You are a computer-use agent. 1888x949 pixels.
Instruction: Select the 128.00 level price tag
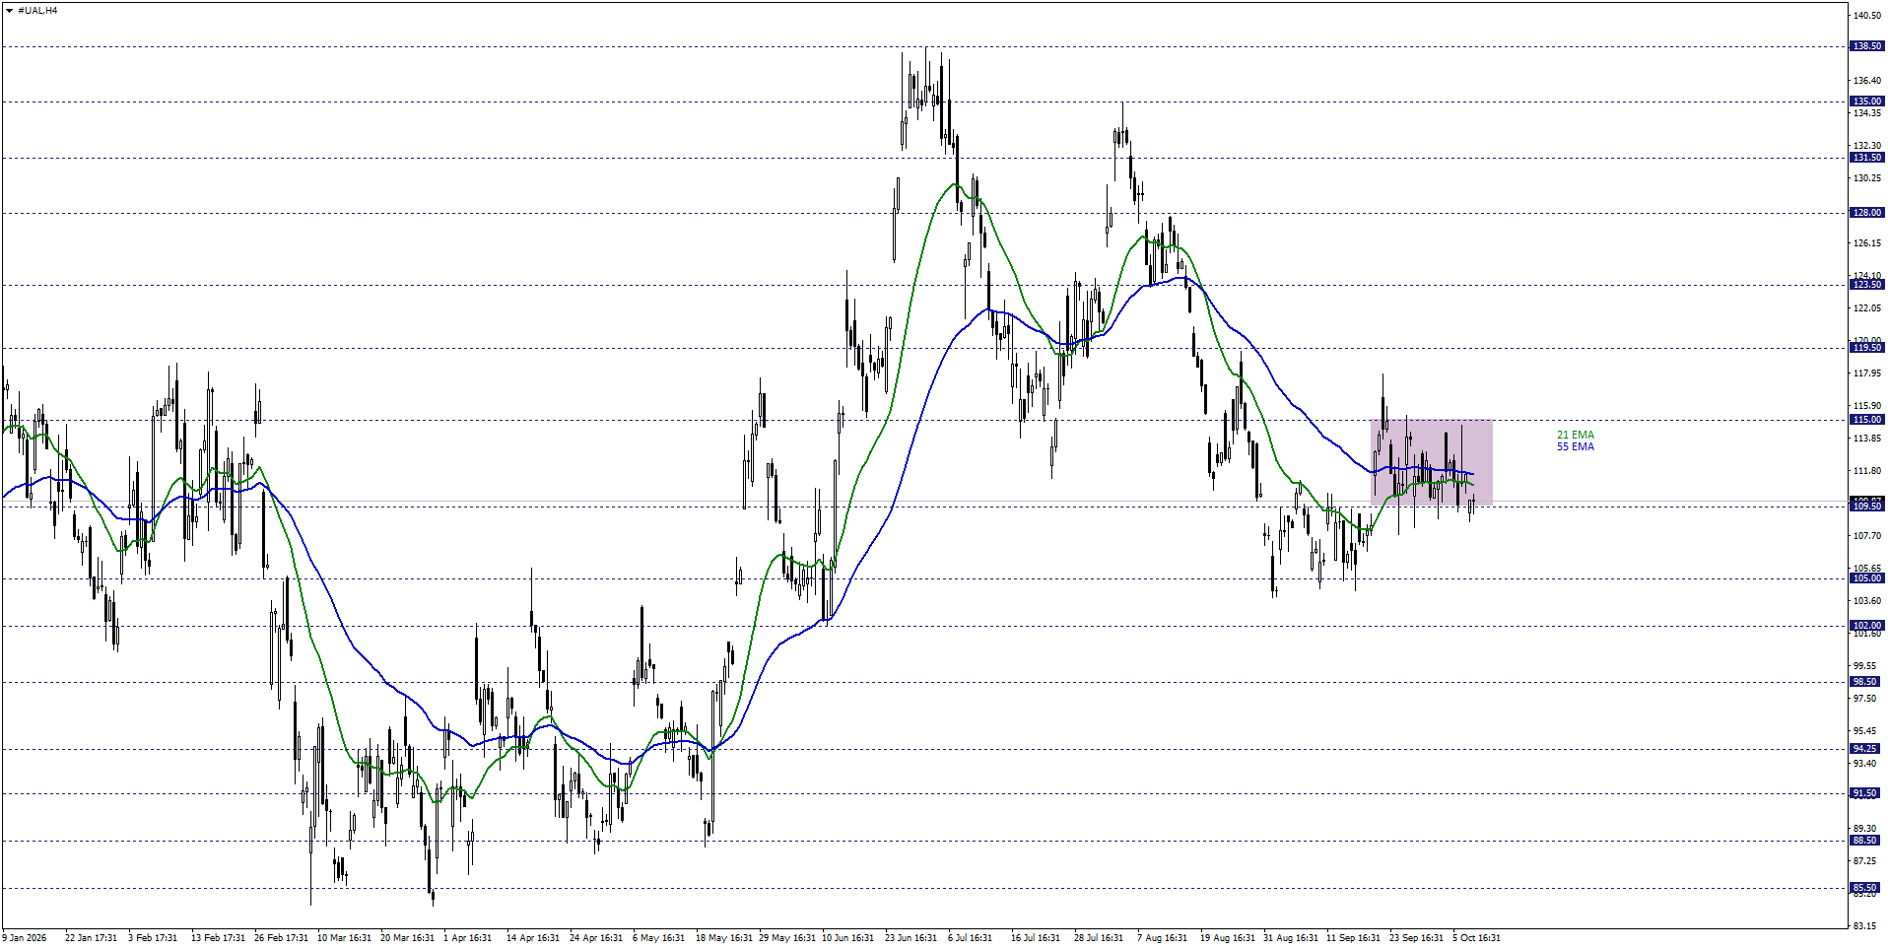(1867, 213)
